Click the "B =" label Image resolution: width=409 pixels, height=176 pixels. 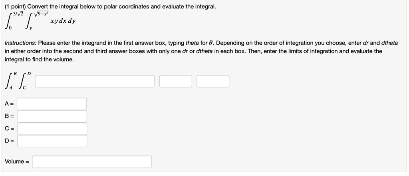point(9,116)
